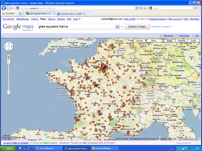The image size is (202, 151).
Task: Open Mail in Google navigation
Action: (69, 19)
